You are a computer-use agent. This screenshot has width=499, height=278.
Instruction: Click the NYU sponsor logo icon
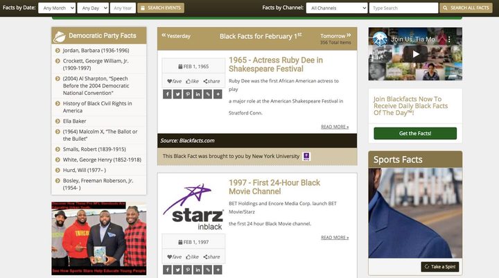click(x=306, y=157)
